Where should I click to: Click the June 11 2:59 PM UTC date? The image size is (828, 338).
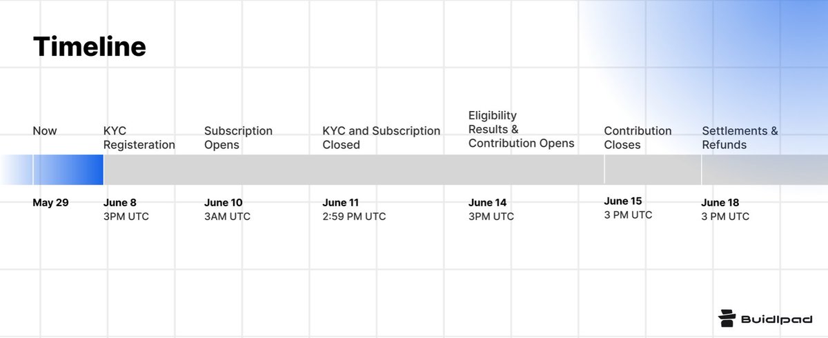pos(354,210)
